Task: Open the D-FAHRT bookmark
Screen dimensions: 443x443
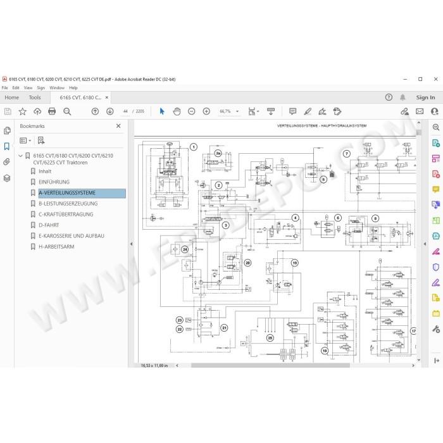Action: click(x=49, y=225)
